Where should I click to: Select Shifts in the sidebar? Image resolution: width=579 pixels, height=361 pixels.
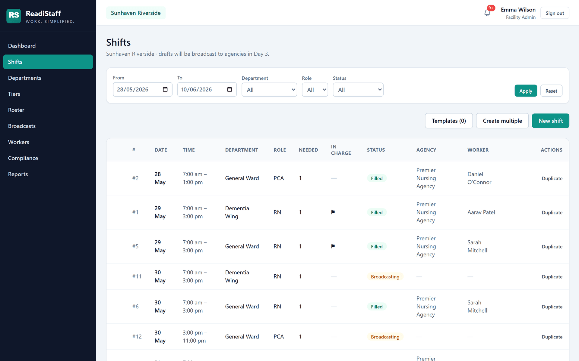pos(48,62)
